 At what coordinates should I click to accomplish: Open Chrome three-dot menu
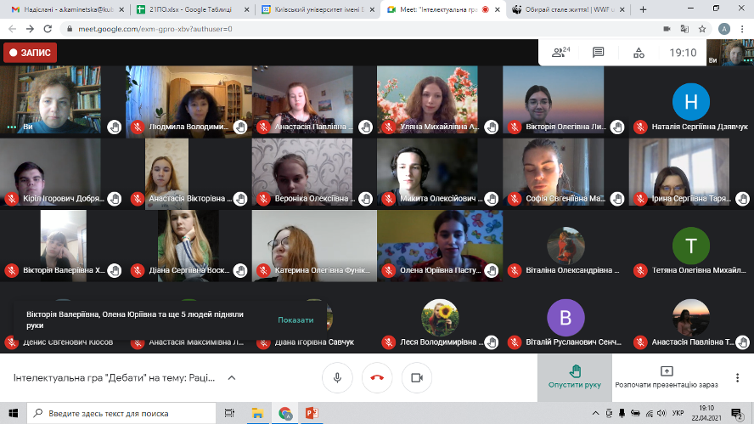point(742,29)
